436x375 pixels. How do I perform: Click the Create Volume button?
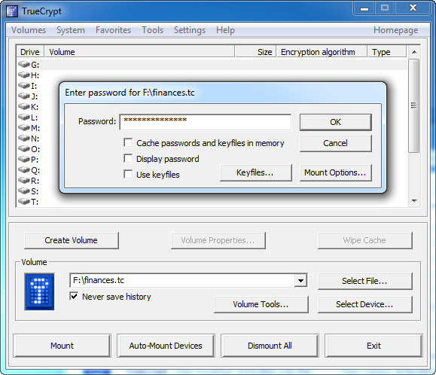72,240
